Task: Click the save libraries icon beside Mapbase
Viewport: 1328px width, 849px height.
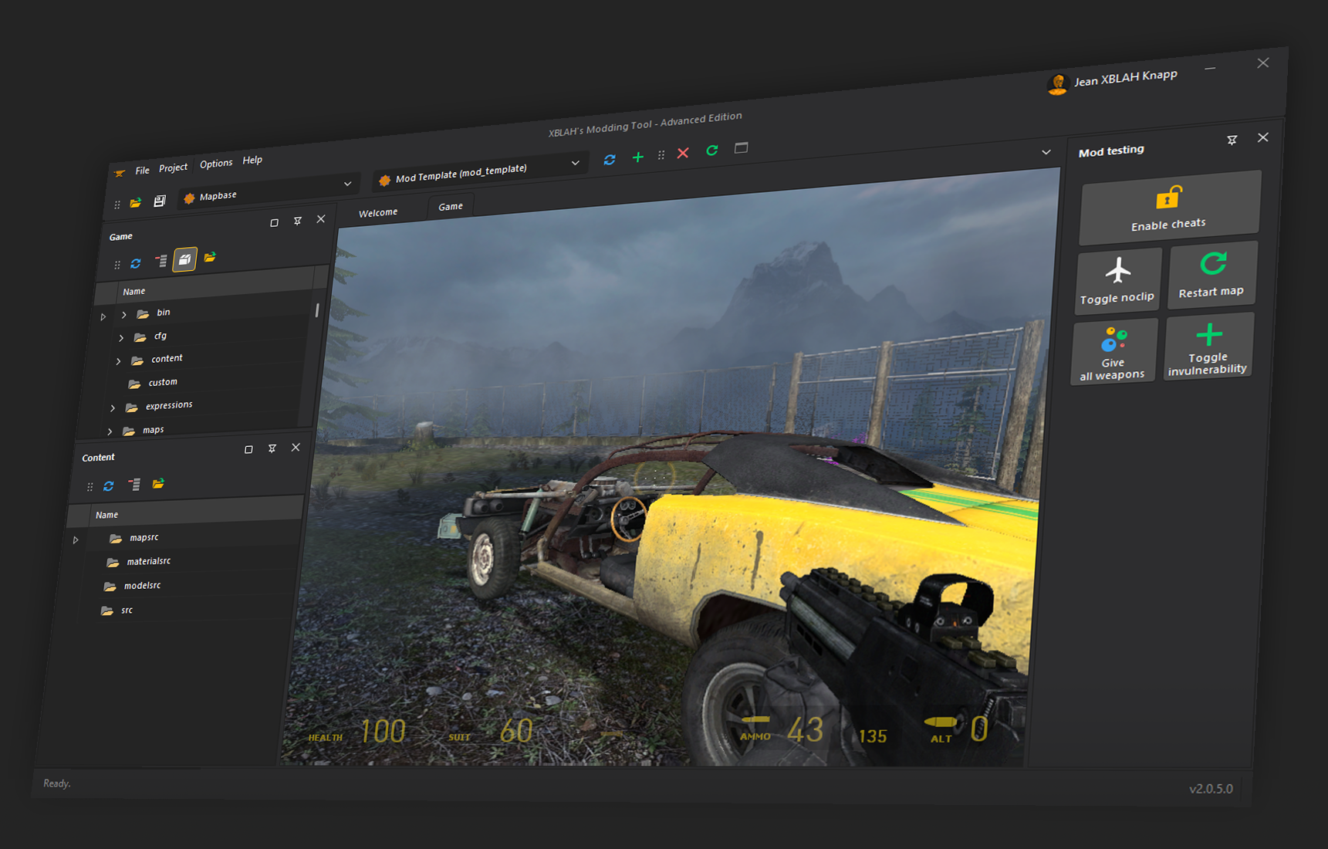Action: tap(160, 201)
